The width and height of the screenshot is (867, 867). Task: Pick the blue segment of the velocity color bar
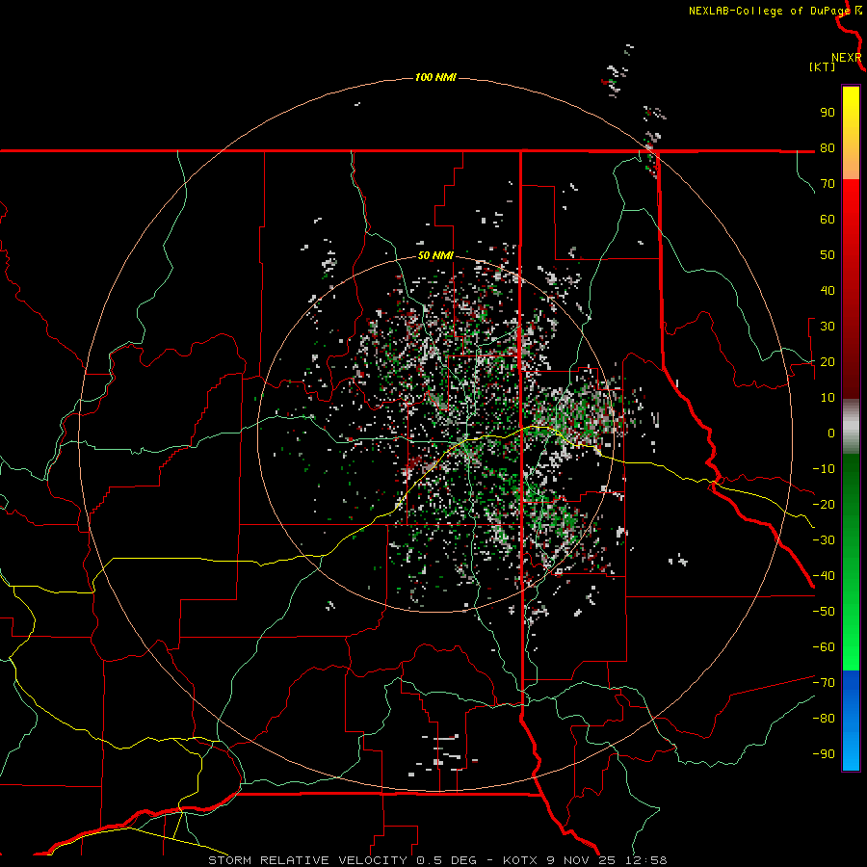pos(851,721)
